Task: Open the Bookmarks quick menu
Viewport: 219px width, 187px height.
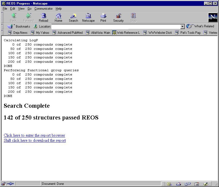Action: tap(18, 27)
